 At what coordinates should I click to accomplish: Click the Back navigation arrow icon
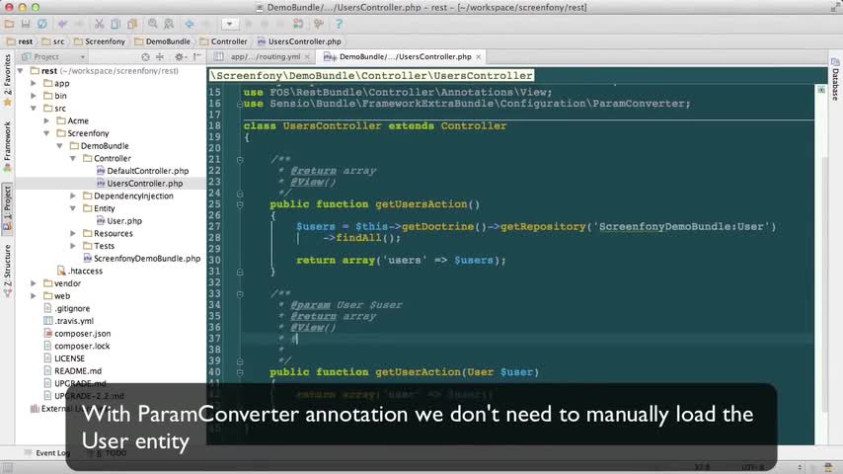coord(190,24)
